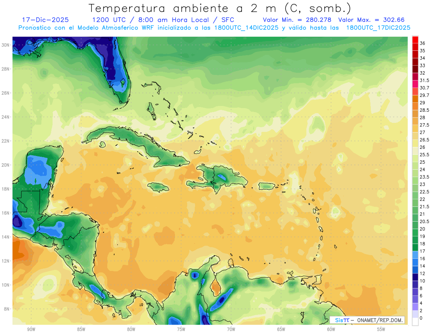
Task: Click the '24N' latitude axis label
Action: point(6,117)
